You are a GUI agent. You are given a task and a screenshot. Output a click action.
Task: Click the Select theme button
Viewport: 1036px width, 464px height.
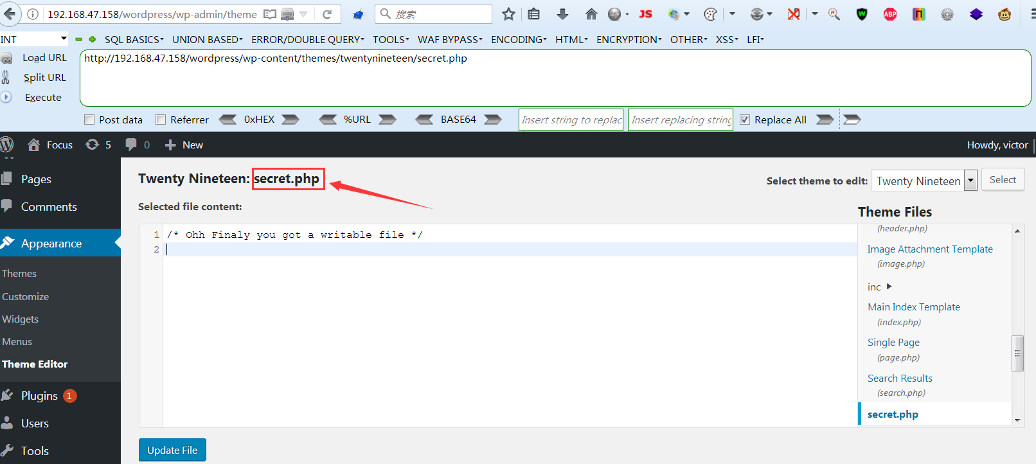point(1003,180)
